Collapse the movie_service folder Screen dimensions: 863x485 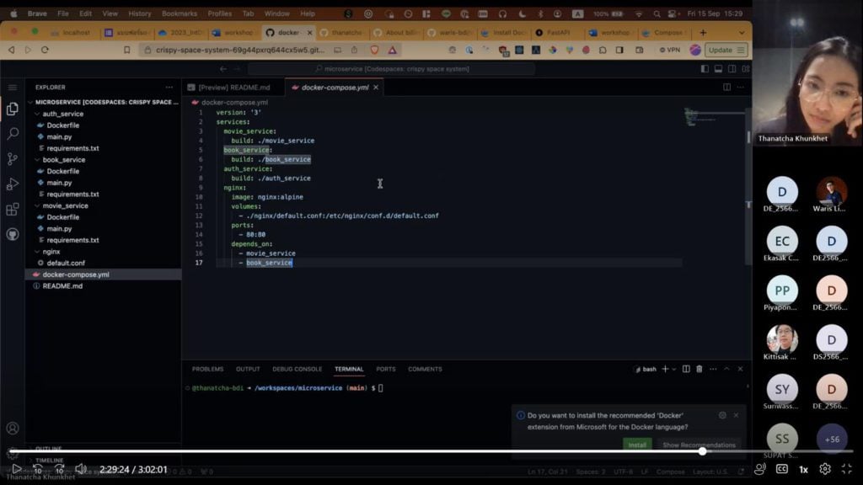[x=65, y=205]
